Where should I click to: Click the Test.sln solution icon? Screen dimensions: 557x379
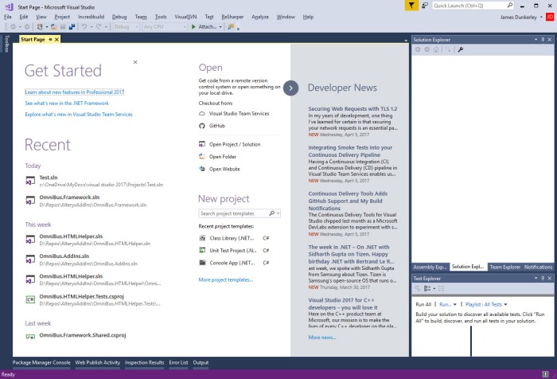(x=30, y=181)
